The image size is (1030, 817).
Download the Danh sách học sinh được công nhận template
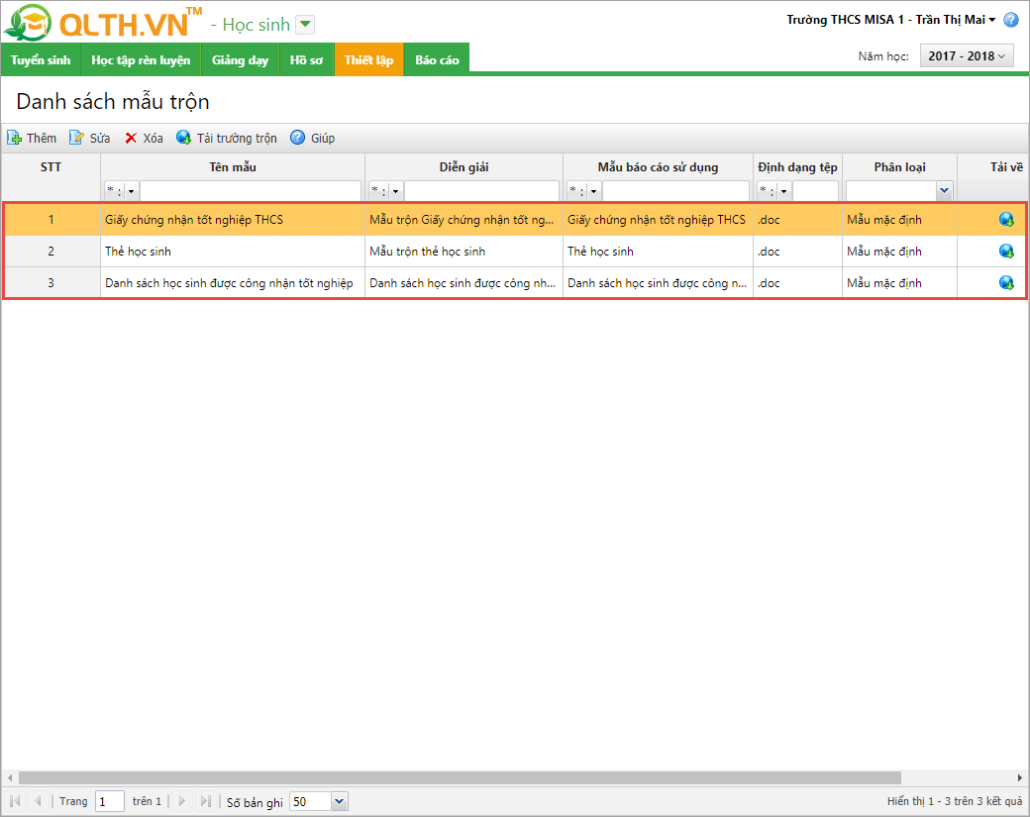coord(1005,282)
